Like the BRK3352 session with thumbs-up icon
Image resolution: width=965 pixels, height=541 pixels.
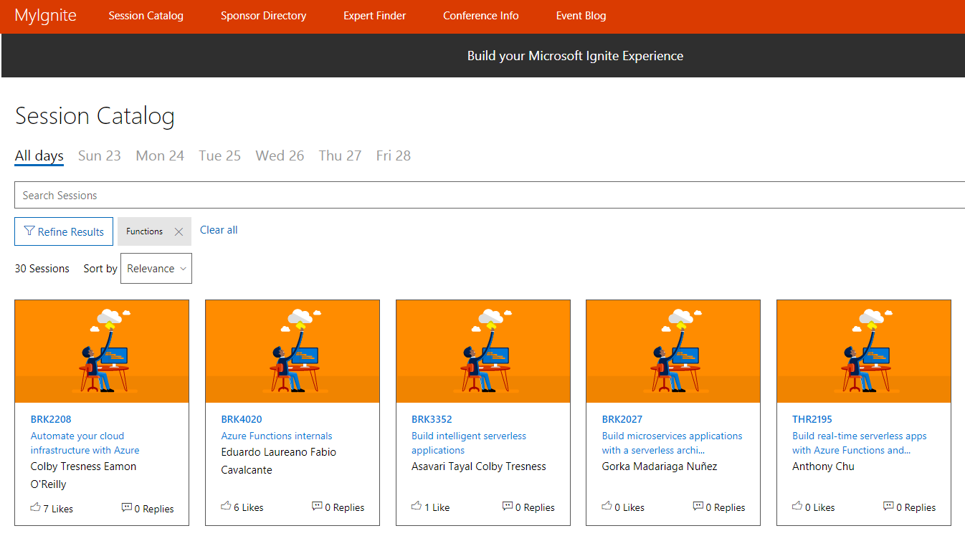pos(417,506)
